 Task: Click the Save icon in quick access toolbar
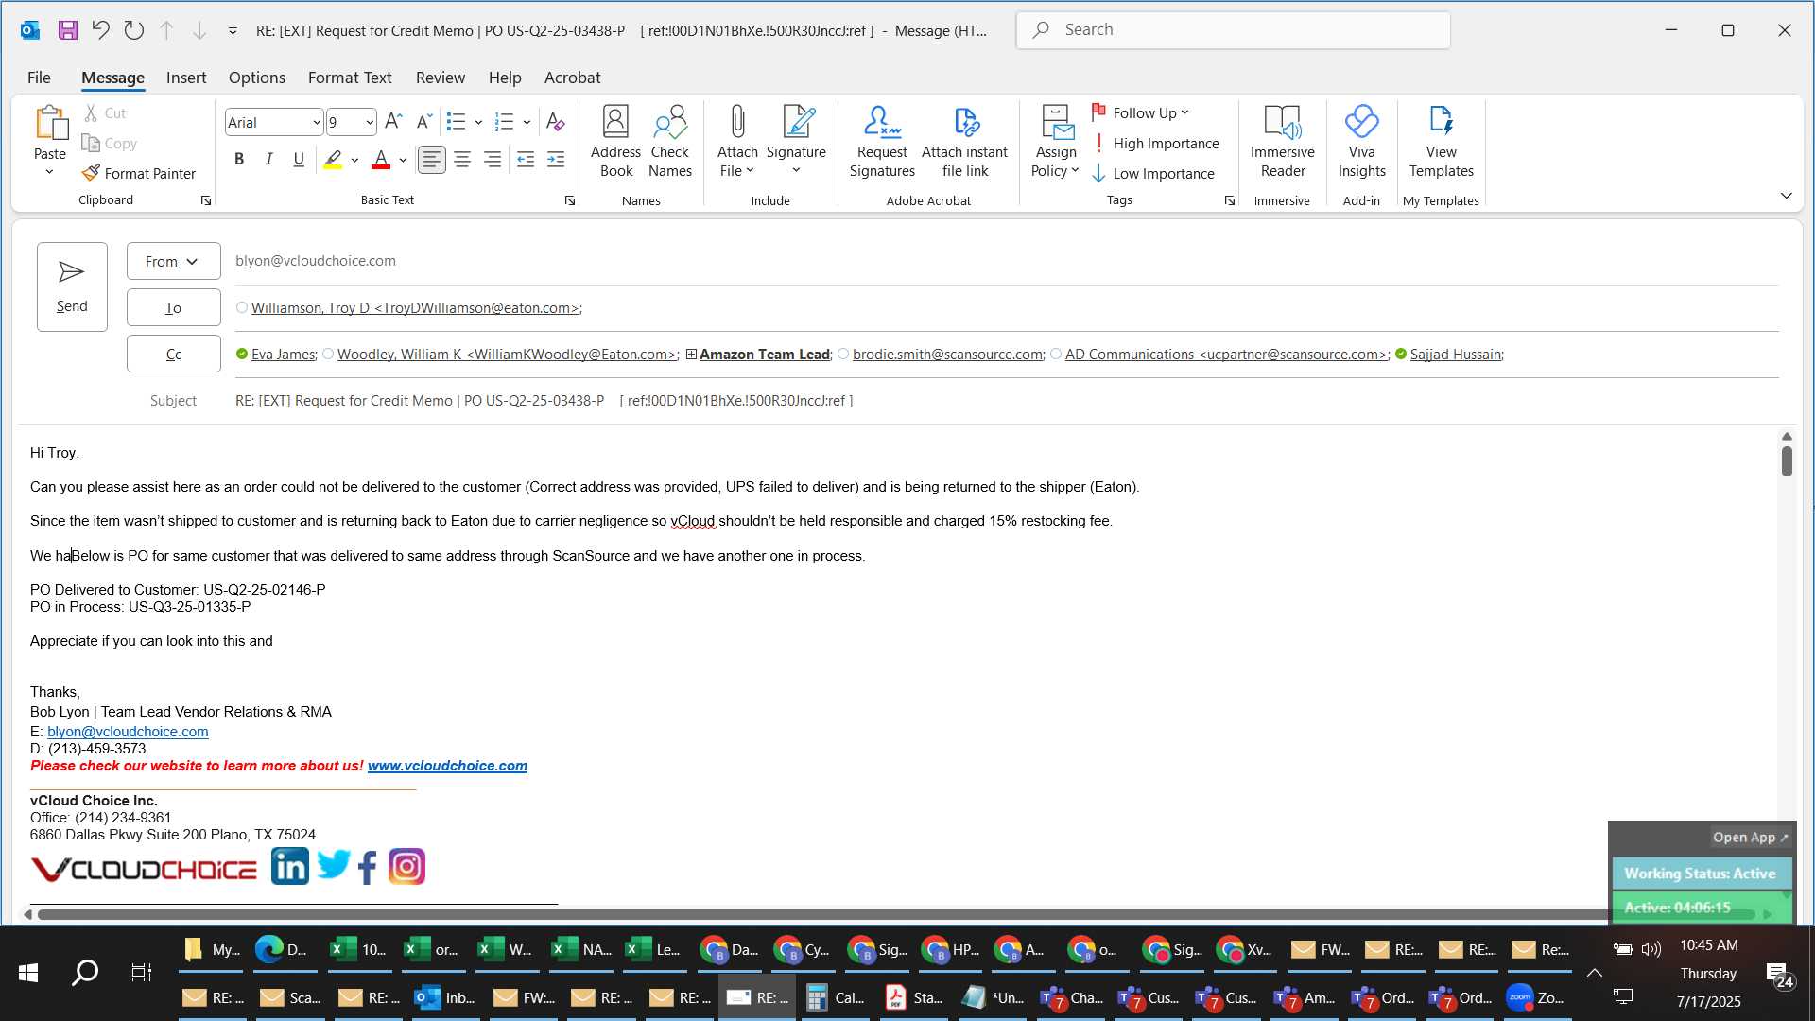67,30
